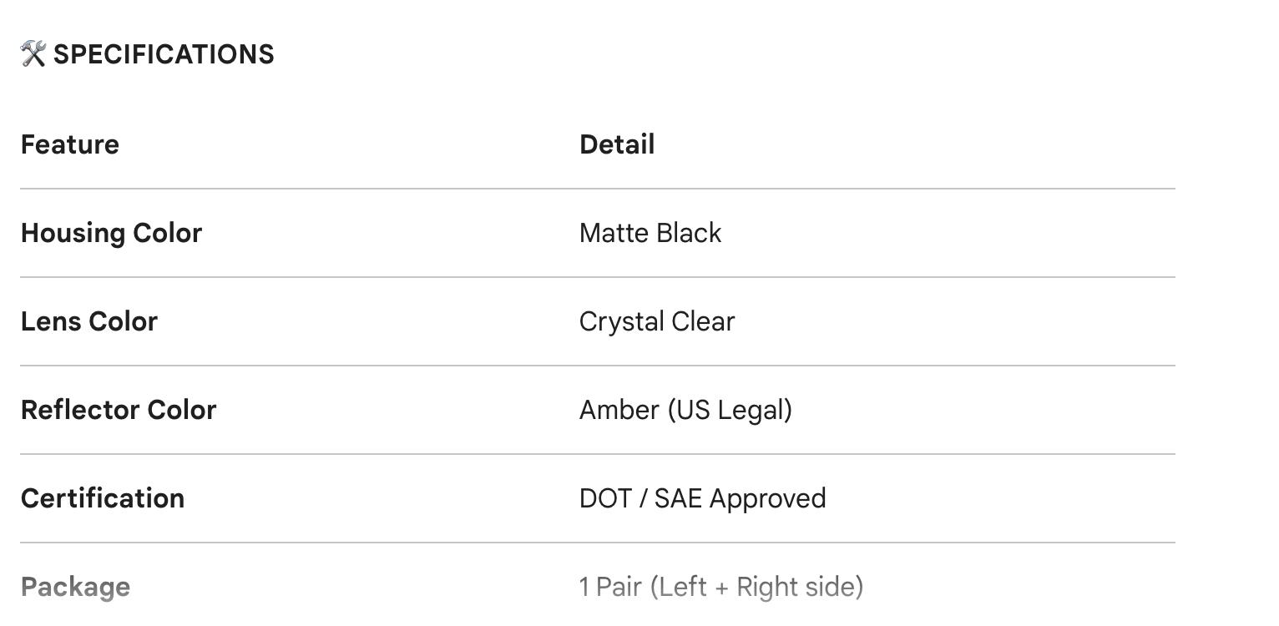1279x626 pixels.
Task: Click the divider line below the Feature header
Action: (x=597, y=189)
